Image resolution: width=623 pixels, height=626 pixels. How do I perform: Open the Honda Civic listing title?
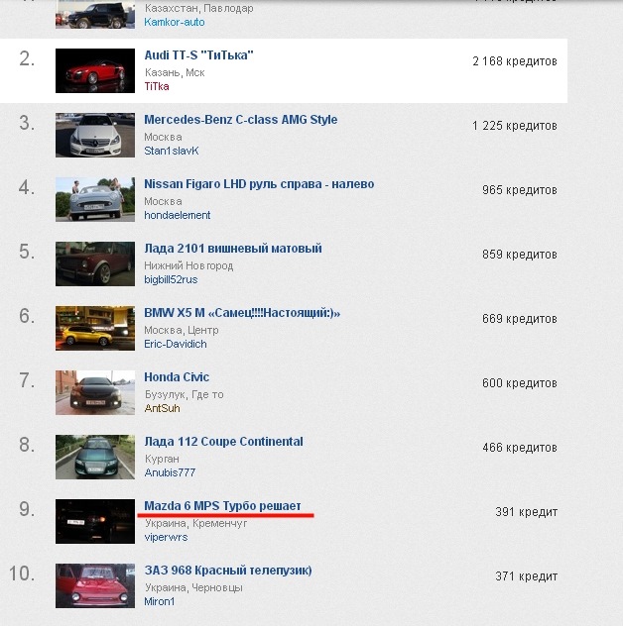click(177, 376)
